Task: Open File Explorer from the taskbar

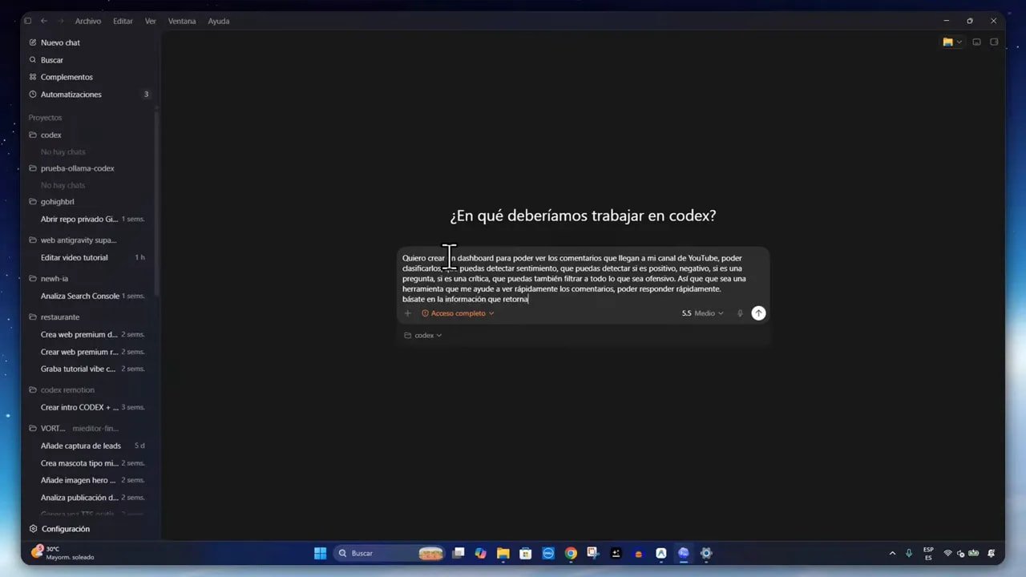Action: [503, 553]
